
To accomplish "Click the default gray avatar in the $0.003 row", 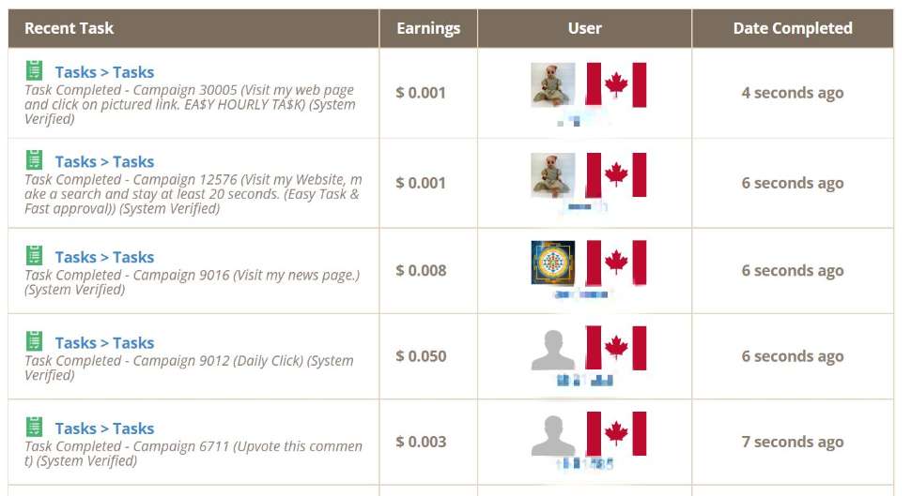I will click(553, 434).
